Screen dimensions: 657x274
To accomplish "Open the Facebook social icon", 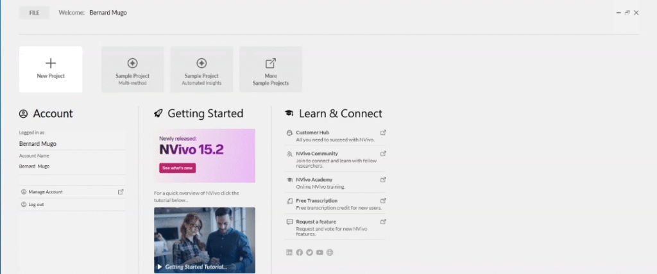I will pyautogui.click(x=300, y=252).
